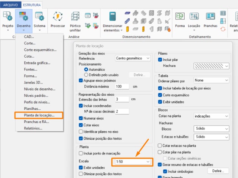Uncheck the Incluir pilar checkbox
The image size is (238, 178).
pyautogui.click(x=160, y=60)
